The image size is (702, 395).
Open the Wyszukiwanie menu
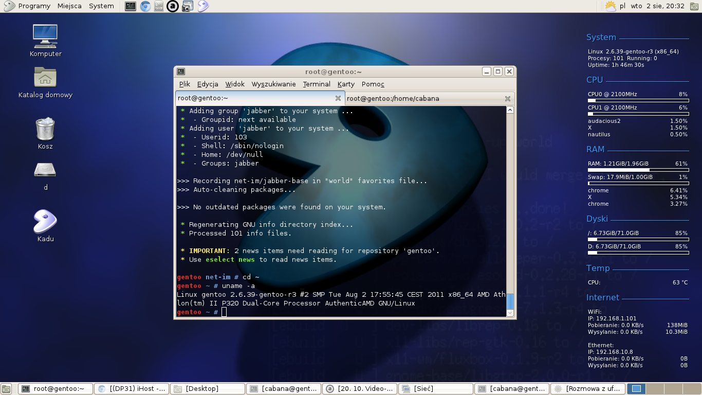tap(273, 84)
